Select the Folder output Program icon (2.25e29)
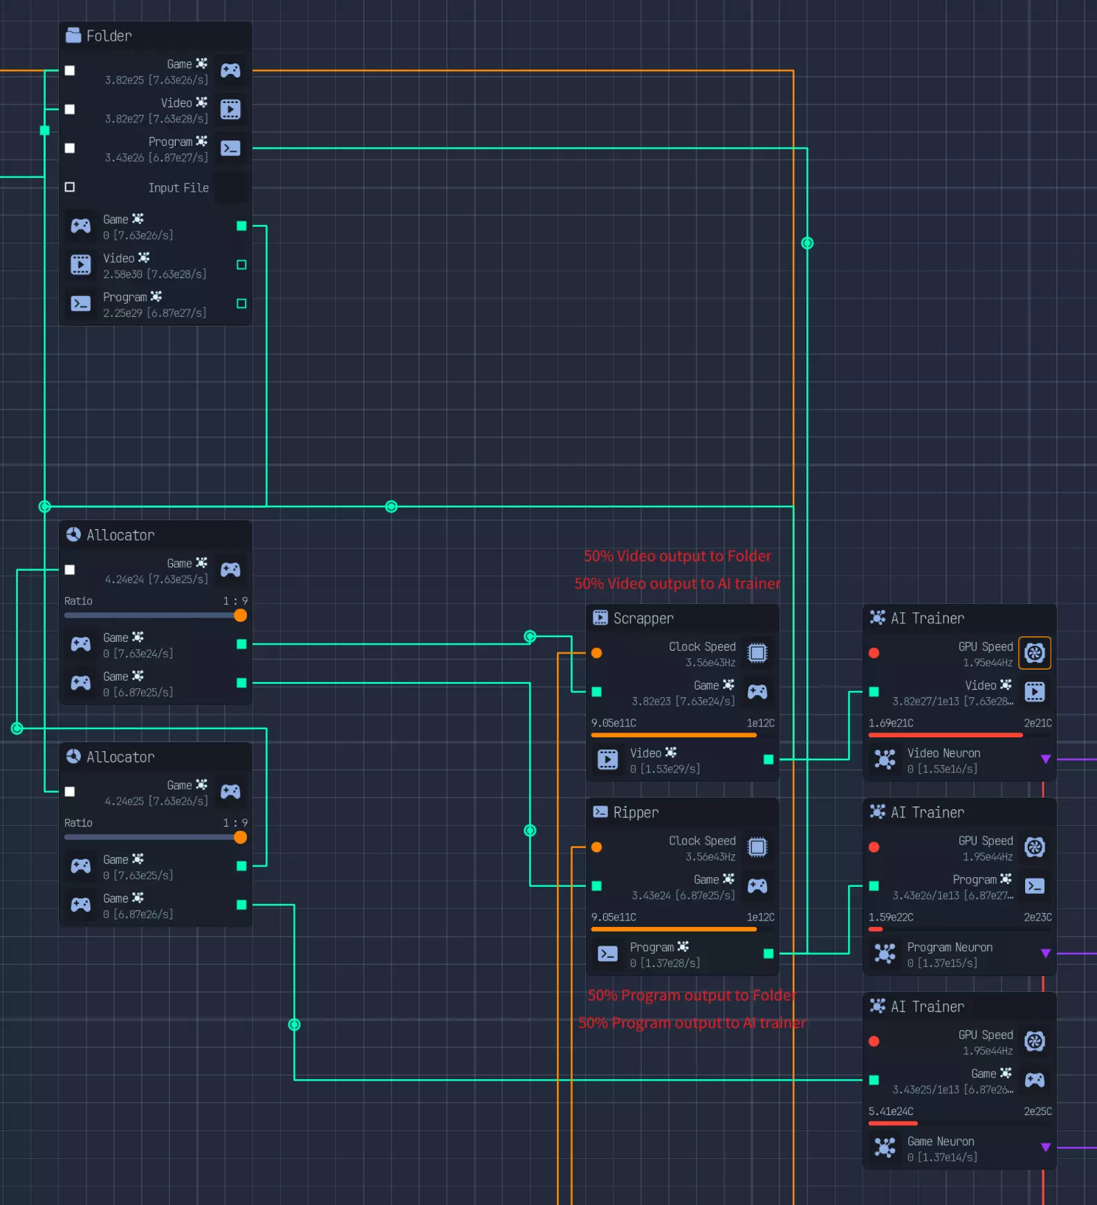 tap(81, 304)
